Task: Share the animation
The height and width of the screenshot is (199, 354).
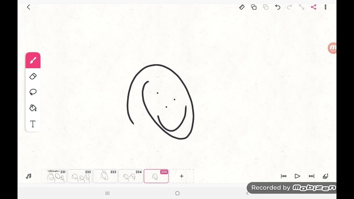Action: coord(313,7)
